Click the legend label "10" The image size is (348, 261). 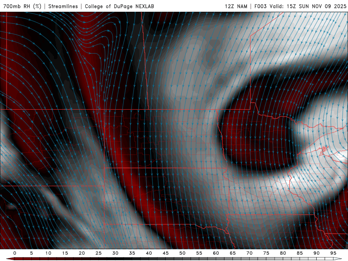pyautogui.click(x=48, y=253)
